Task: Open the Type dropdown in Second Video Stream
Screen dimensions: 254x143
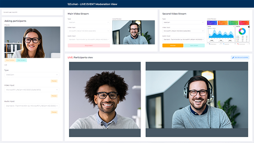Action: point(183,22)
